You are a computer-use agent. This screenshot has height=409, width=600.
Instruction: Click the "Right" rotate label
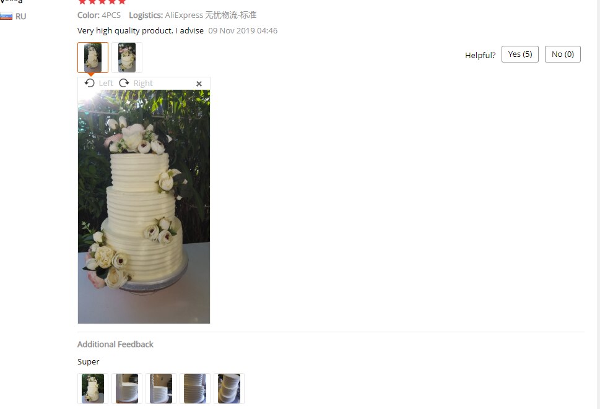pos(143,84)
